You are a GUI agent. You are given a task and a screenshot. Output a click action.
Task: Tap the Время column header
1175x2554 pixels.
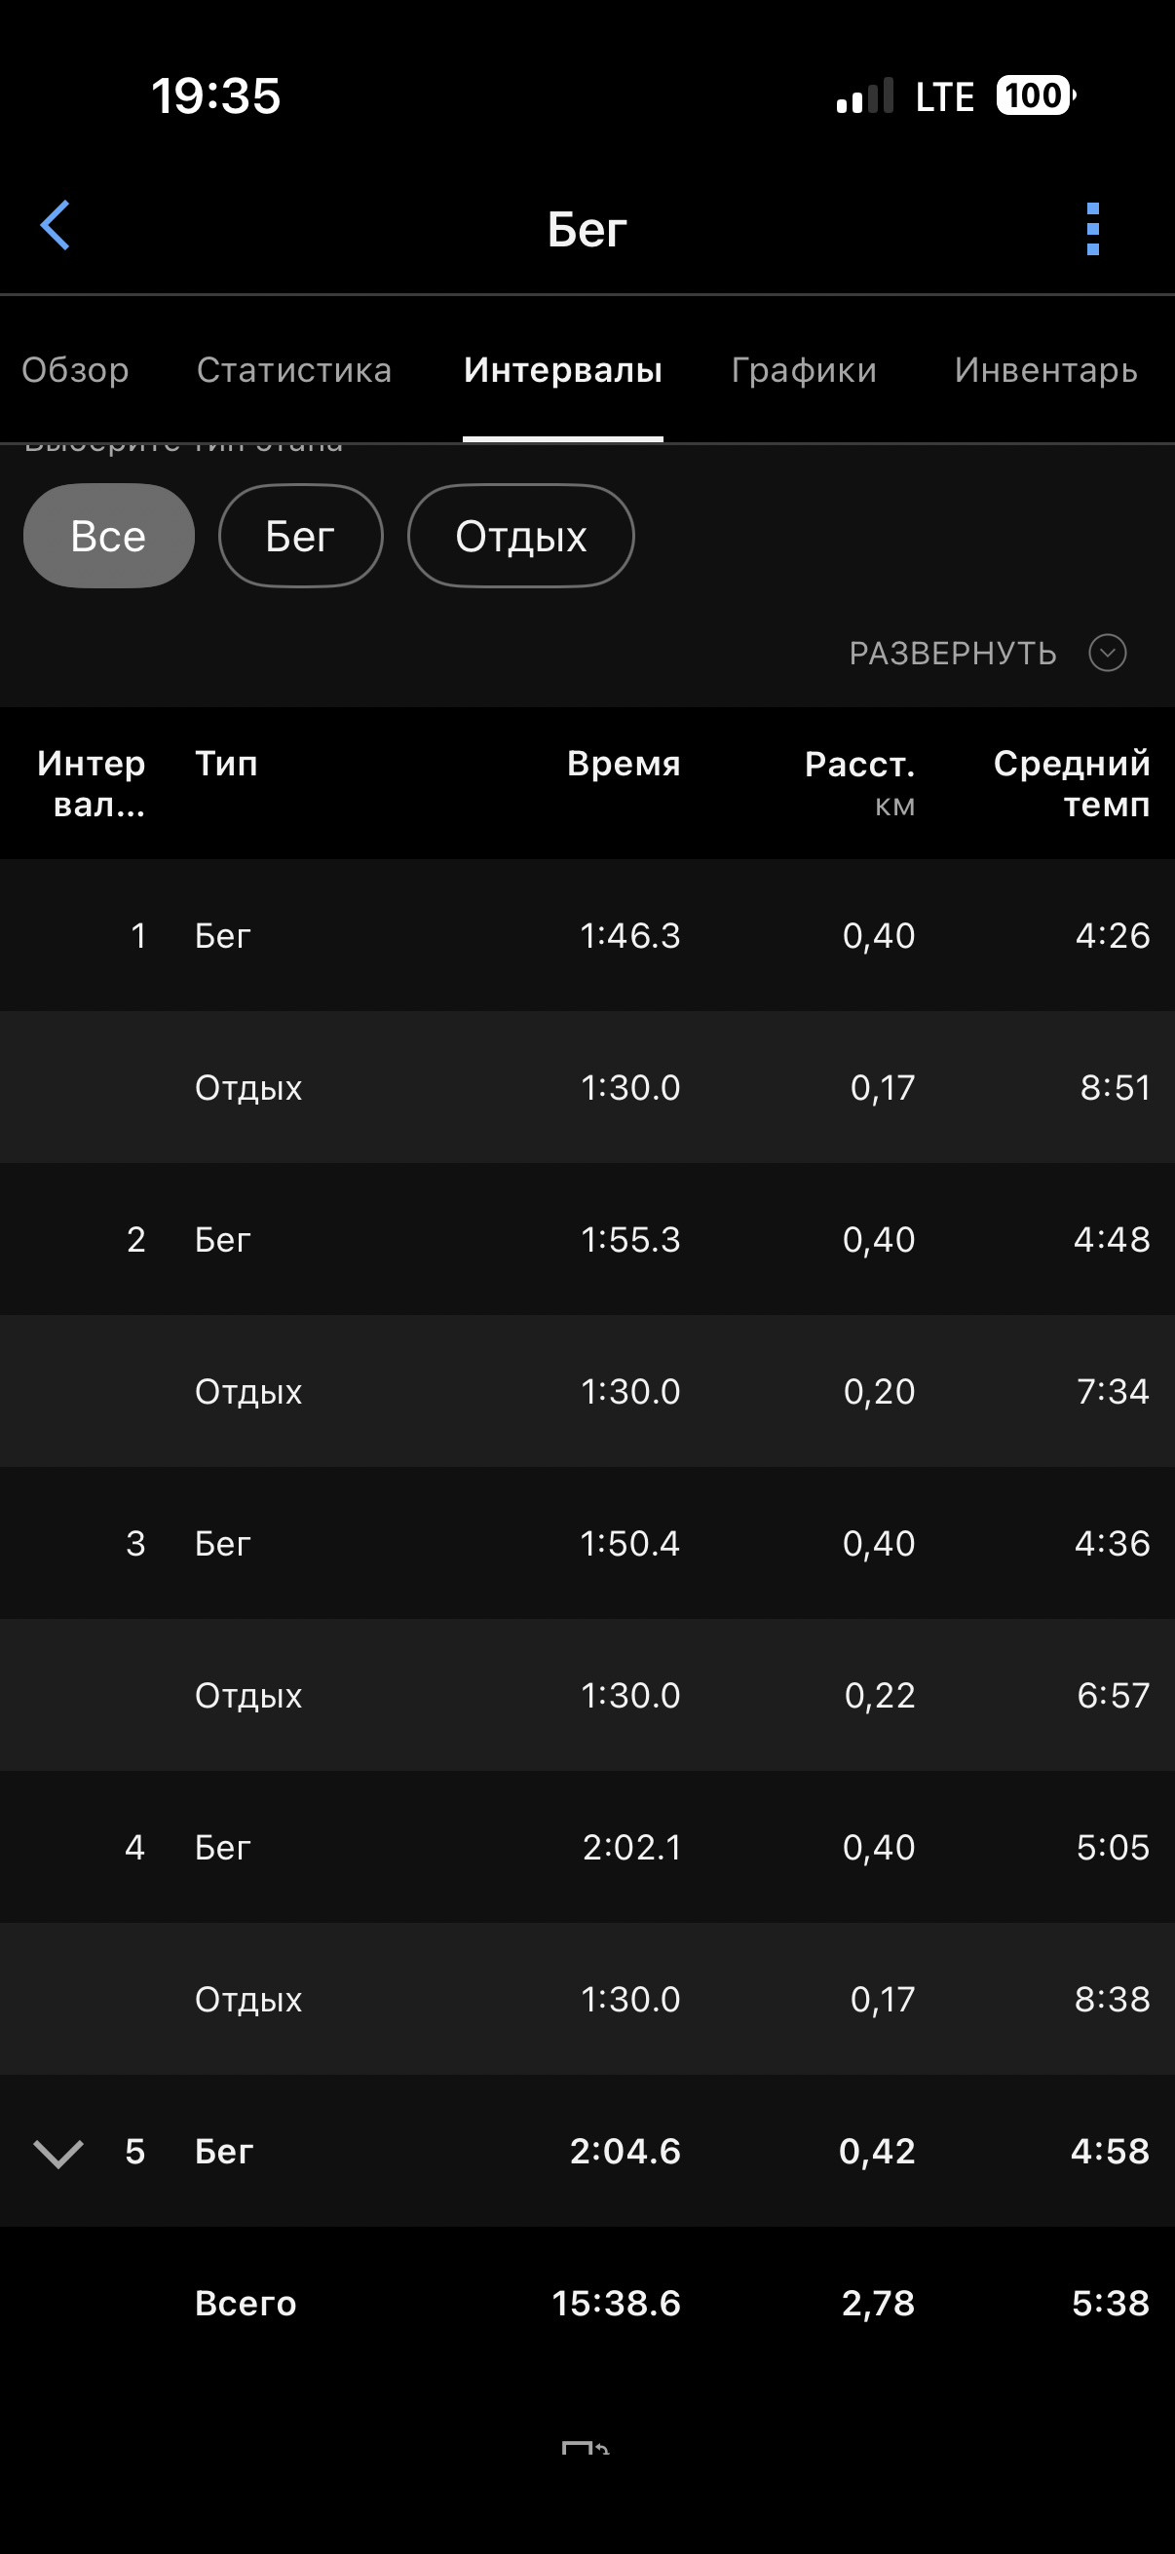(624, 764)
